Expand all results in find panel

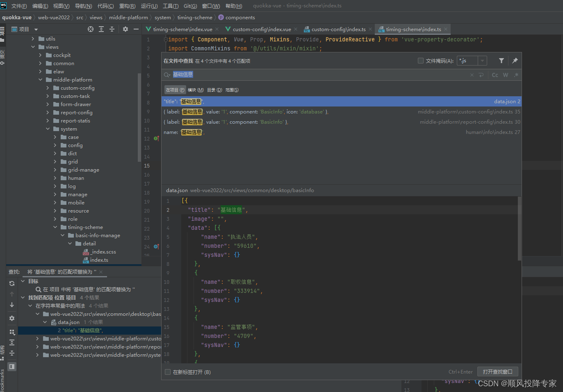click(12, 342)
